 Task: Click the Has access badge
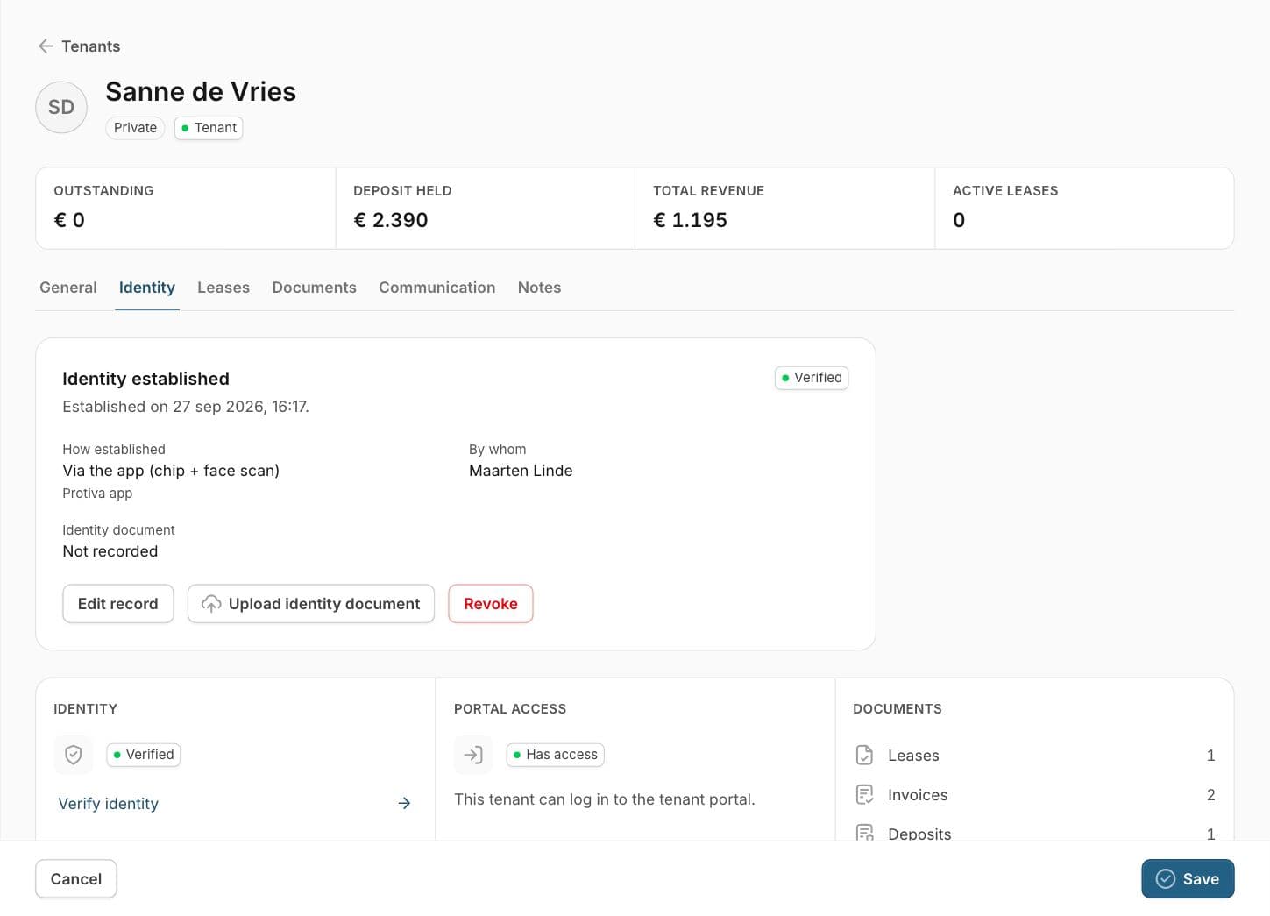[x=556, y=755]
